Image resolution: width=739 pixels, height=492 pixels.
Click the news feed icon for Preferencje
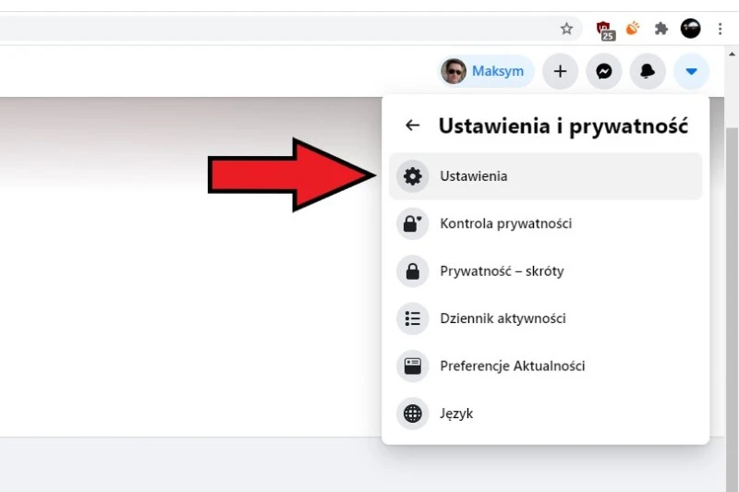pyautogui.click(x=412, y=366)
